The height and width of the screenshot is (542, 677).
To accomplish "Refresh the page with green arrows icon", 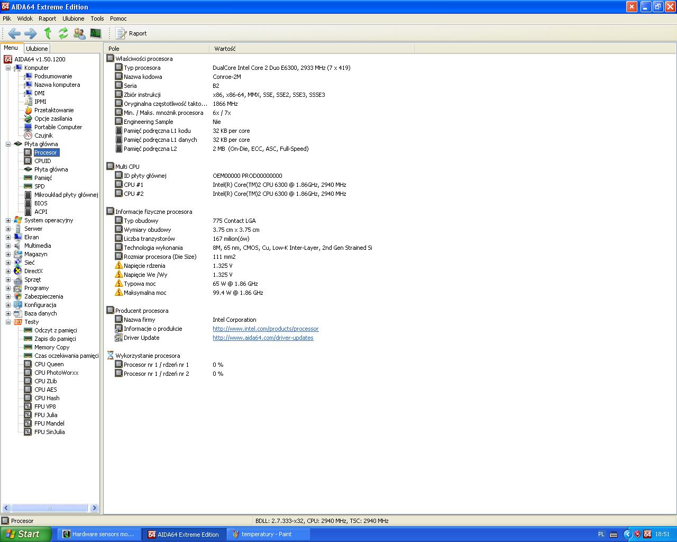I will [63, 33].
